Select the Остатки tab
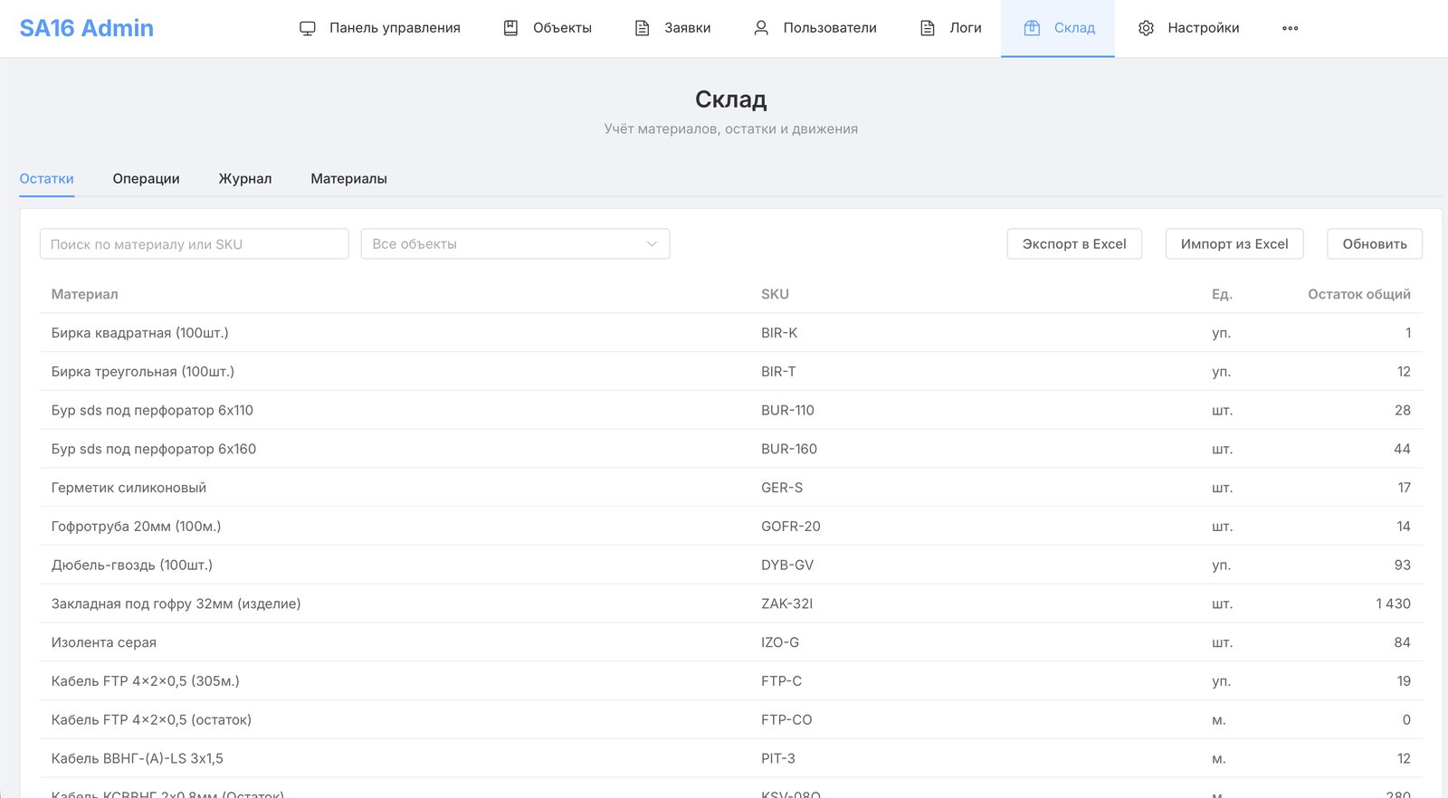This screenshot has width=1448, height=798. pos(47,178)
